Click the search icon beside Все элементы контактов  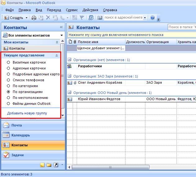point(5,35)
